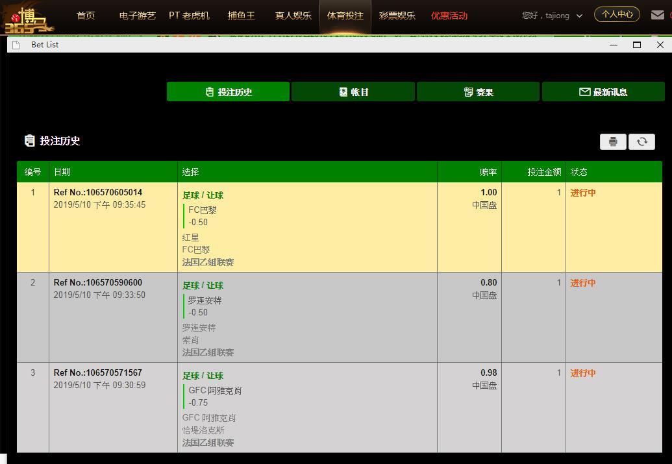This screenshot has height=464, width=672.
Task: Click Ref No.:106570571567
Action: [97, 372]
